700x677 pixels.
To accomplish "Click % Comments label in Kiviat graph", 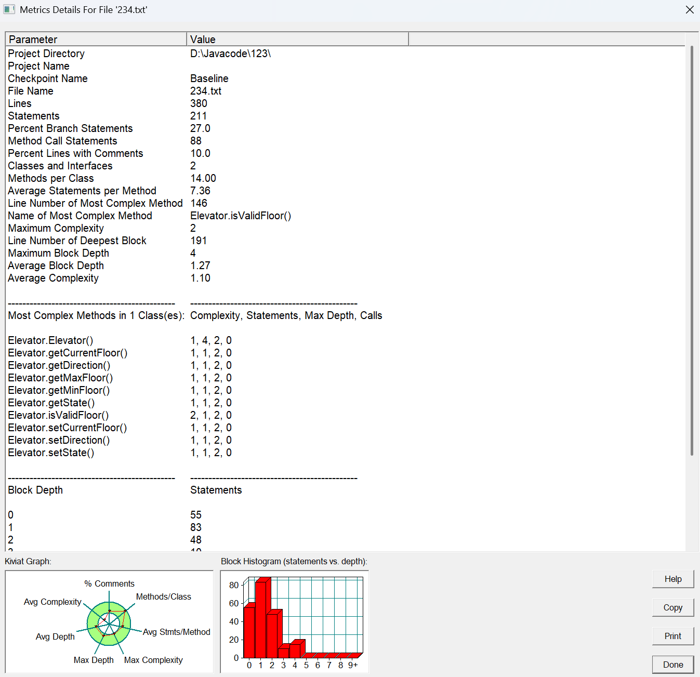I will (109, 583).
